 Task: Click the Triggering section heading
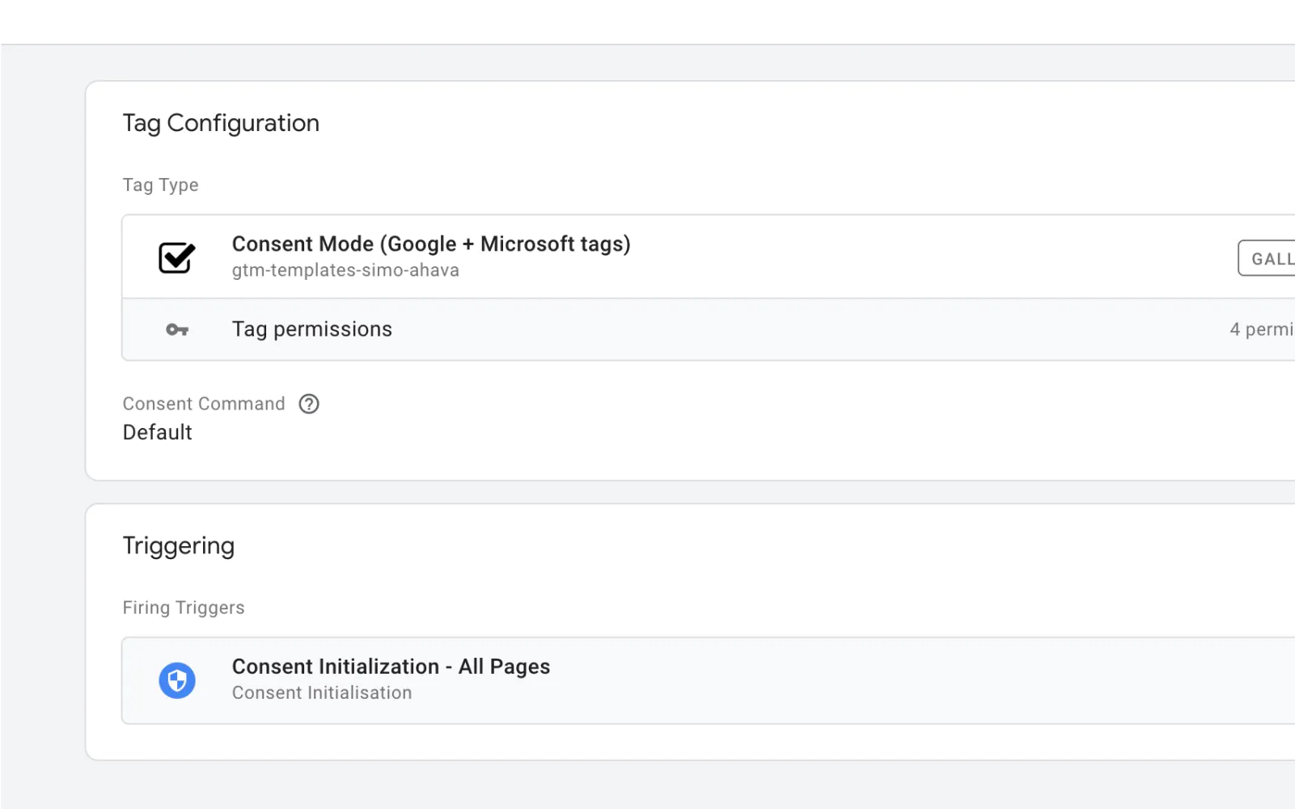(x=179, y=546)
